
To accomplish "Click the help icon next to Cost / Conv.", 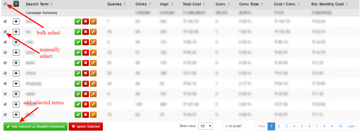I will (298, 4).
